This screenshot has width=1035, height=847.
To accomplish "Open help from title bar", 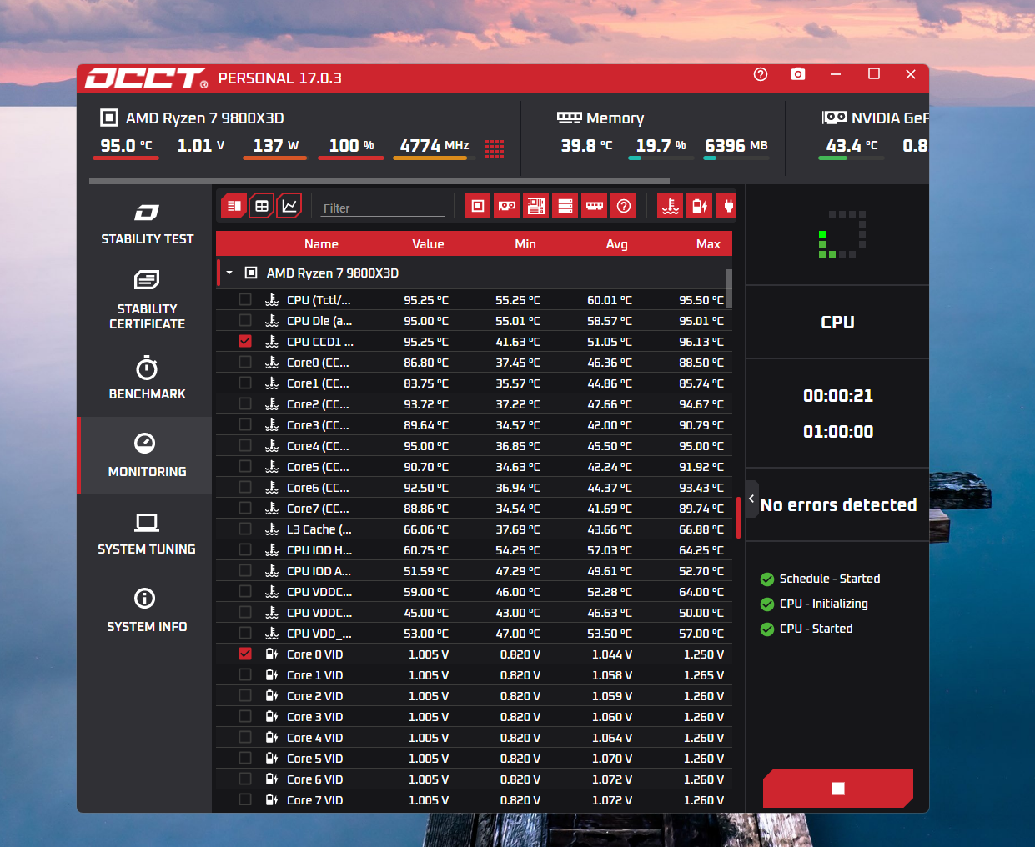I will (761, 74).
